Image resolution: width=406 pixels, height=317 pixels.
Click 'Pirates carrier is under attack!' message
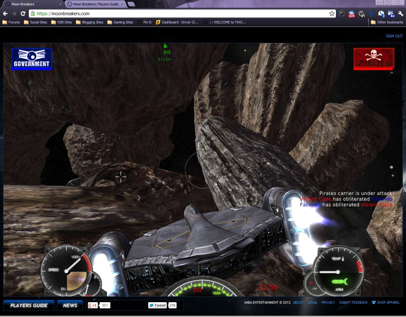[x=357, y=193]
